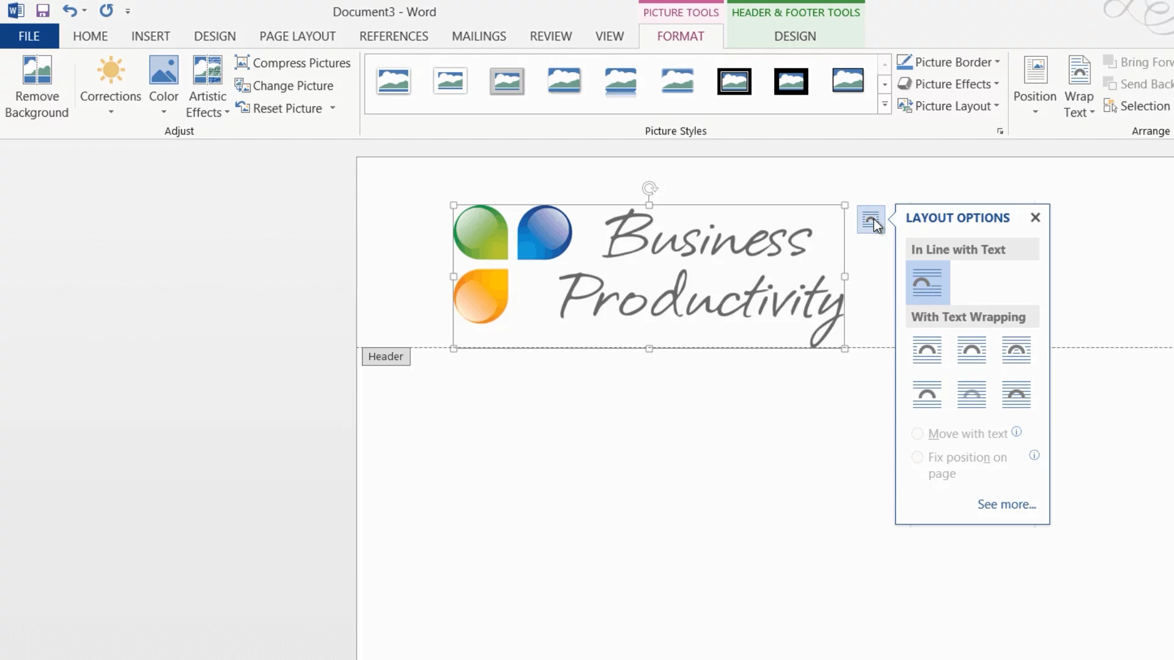Expand the Picture Styles gallery more arrow

tap(885, 105)
